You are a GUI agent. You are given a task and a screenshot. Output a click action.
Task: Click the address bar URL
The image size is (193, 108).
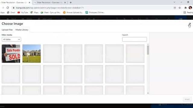(x=50, y=8)
